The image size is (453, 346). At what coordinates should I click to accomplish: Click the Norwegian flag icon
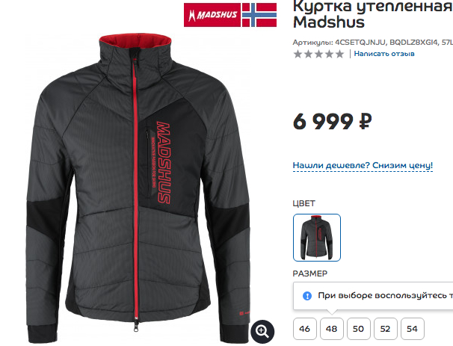(x=259, y=15)
